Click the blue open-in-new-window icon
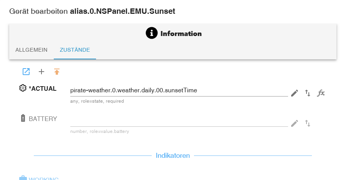Screen dimensions: 343x180 point(26,71)
